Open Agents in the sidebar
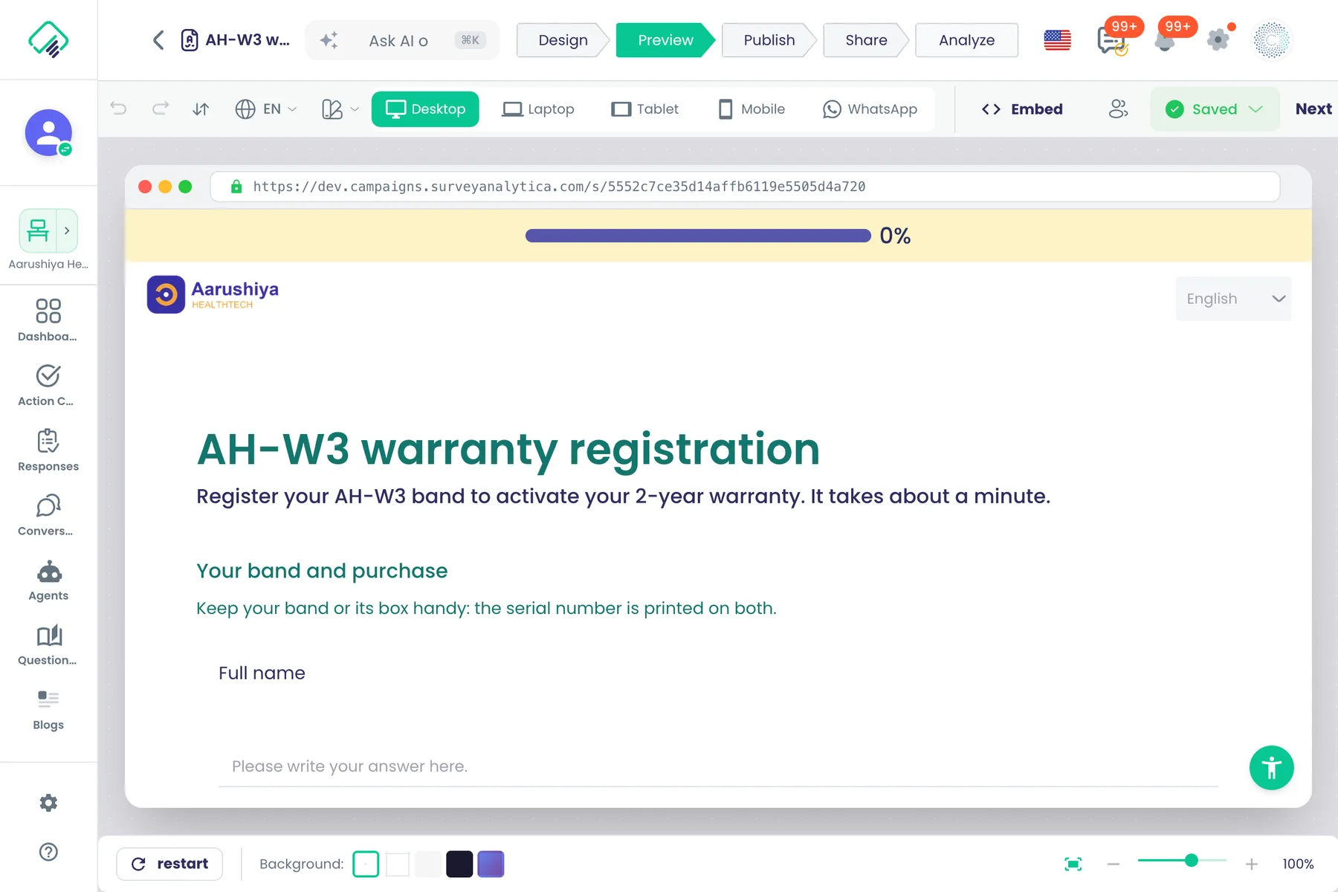The width and height of the screenshot is (1338, 892). [48, 581]
